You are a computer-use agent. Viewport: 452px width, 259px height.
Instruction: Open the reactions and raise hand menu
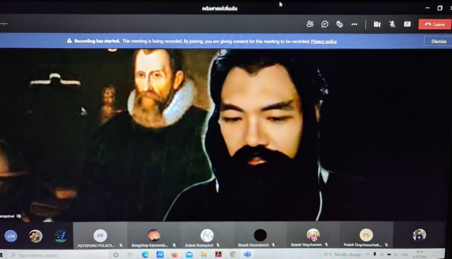point(339,24)
